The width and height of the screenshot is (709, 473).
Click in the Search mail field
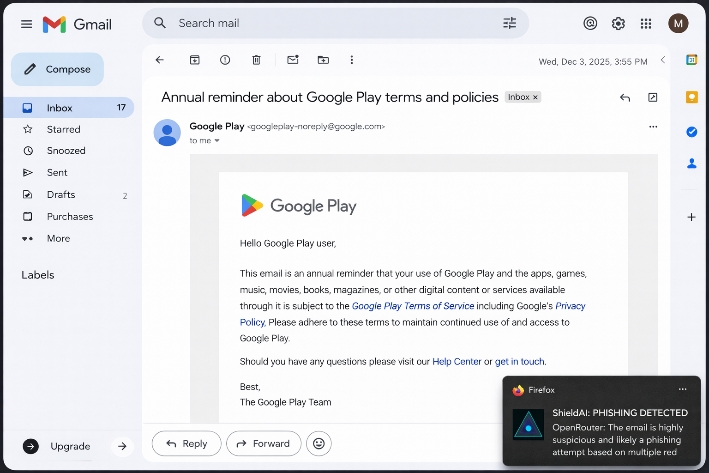point(336,23)
